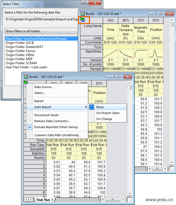Click vertical scrollbar down arrow in back Book1
The height and width of the screenshot is (205, 176).
coord(172,163)
